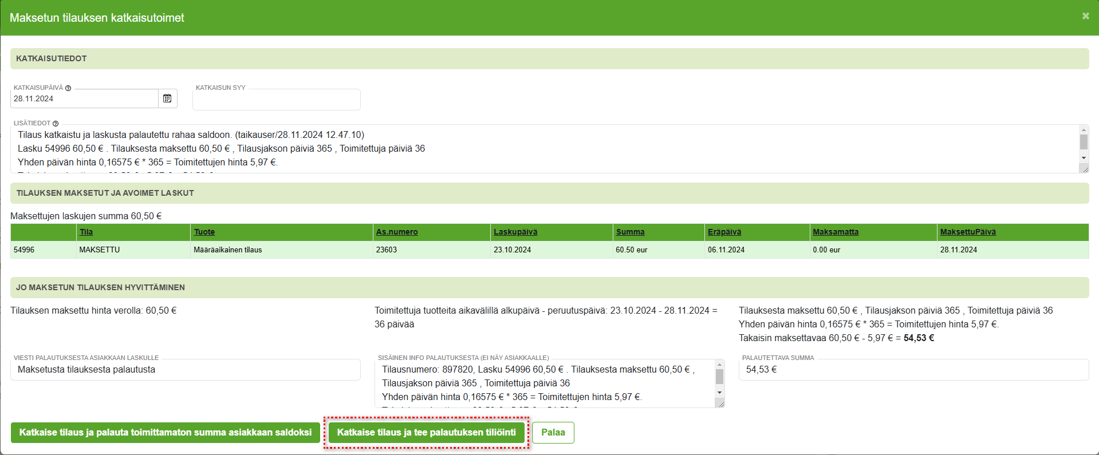Close the dialog with the X icon
Viewport: 1099px width, 455px height.
click(1085, 16)
